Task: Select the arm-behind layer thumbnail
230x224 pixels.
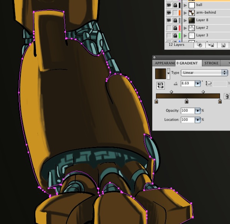Action: (192, 13)
